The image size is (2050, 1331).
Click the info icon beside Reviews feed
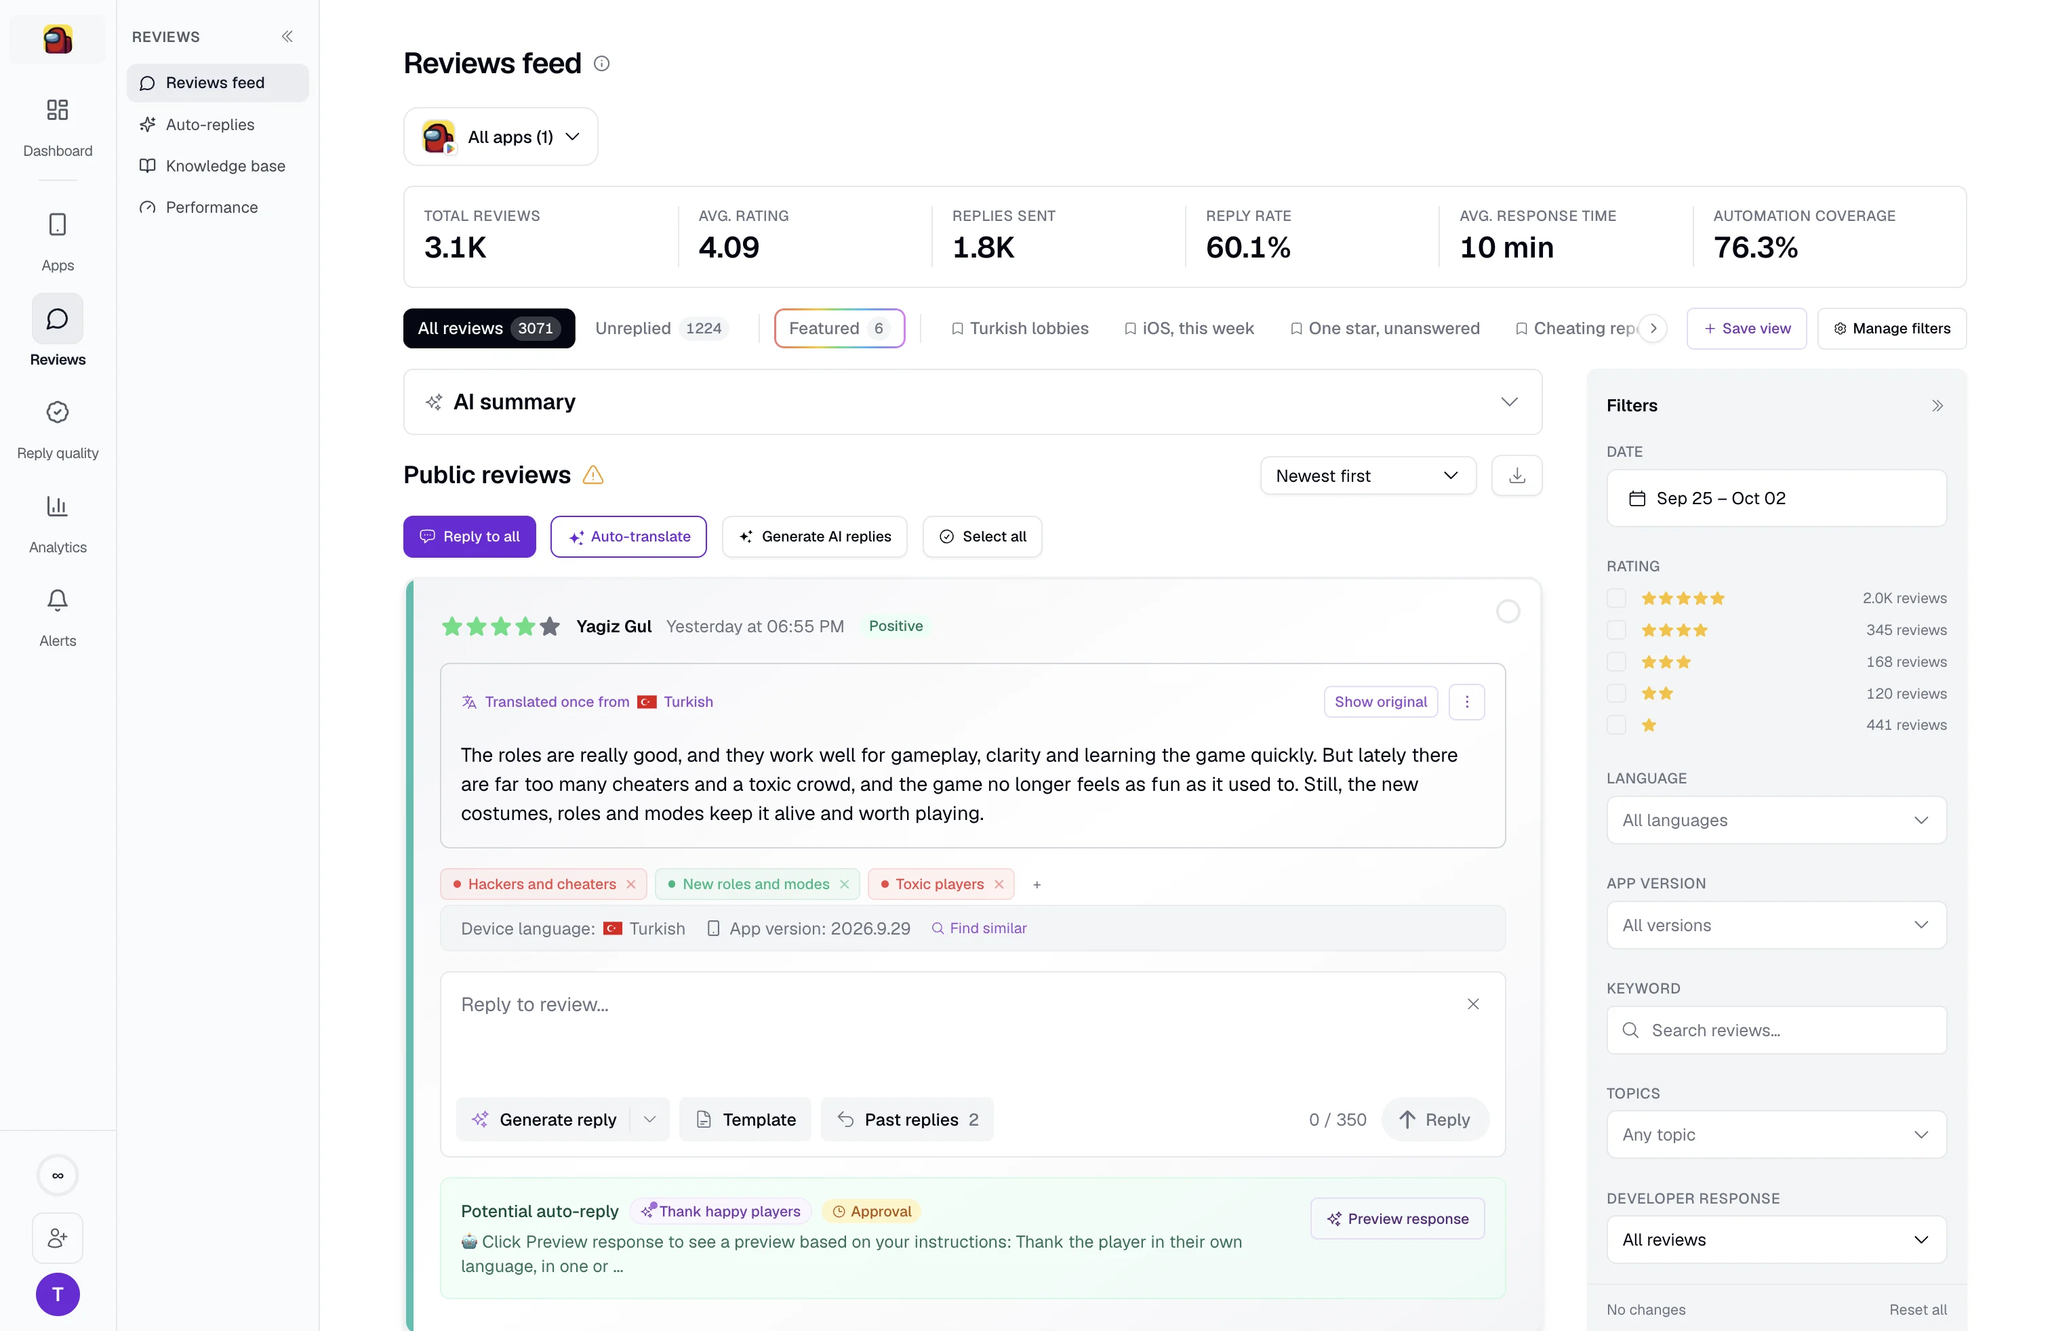pos(601,64)
